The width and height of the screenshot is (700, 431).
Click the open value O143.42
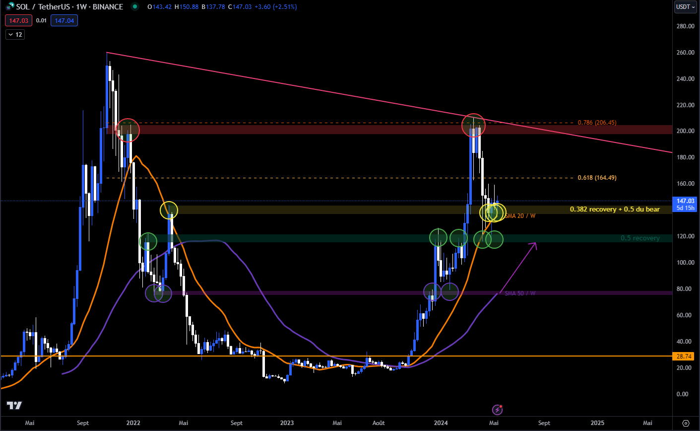159,7
